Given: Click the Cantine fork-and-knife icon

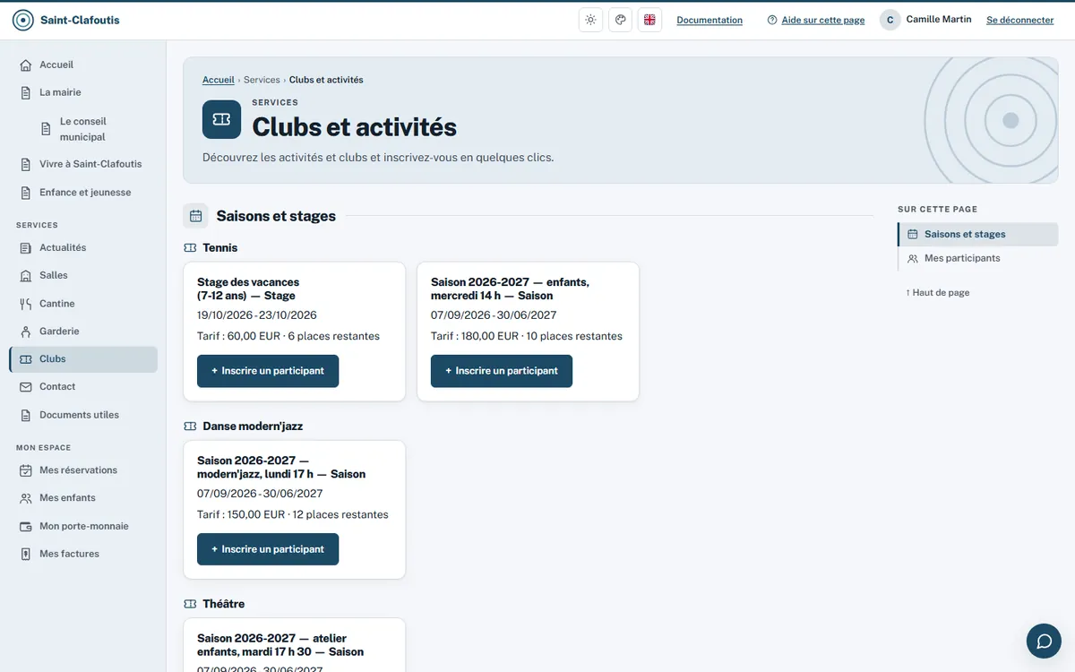Looking at the screenshot, I should point(26,304).
